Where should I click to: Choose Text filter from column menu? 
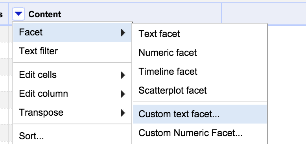(x=72, y=51)
